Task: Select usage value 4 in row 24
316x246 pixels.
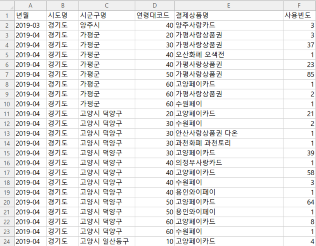Action: [x=299, y=242]
